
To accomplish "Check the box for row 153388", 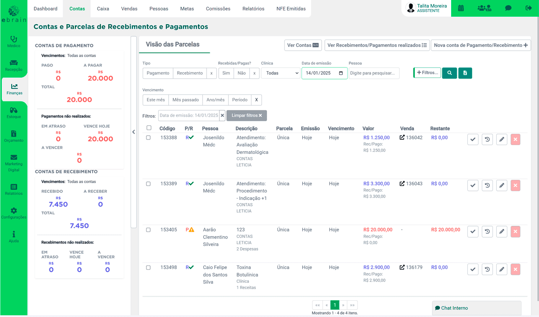I will [148, 138].
